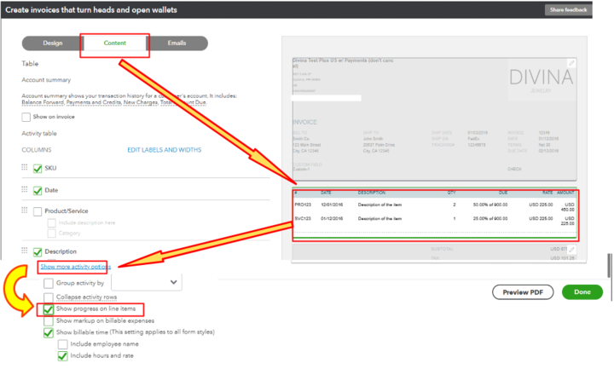
Task: Check Include employee name option
Action: [x=62, y=344]
